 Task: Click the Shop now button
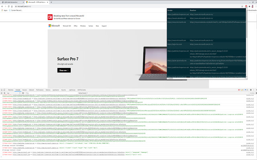coord(64,70)
